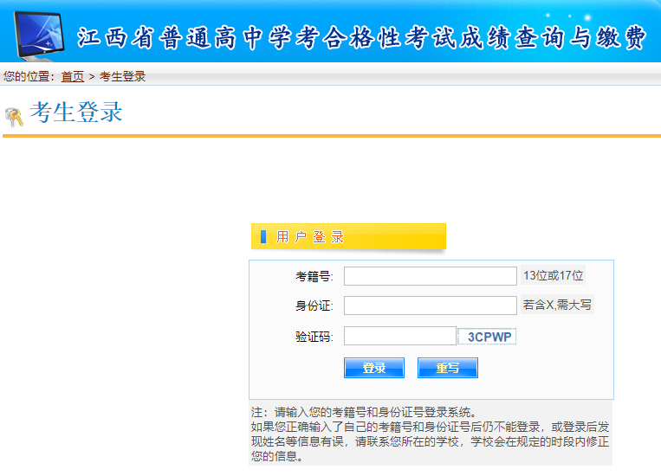This screenshot has width=661, height=476.
Task: Click the 考籍号 label
Action: tap(314, 276)
